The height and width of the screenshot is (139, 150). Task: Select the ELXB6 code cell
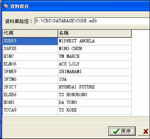coord(30,95)
